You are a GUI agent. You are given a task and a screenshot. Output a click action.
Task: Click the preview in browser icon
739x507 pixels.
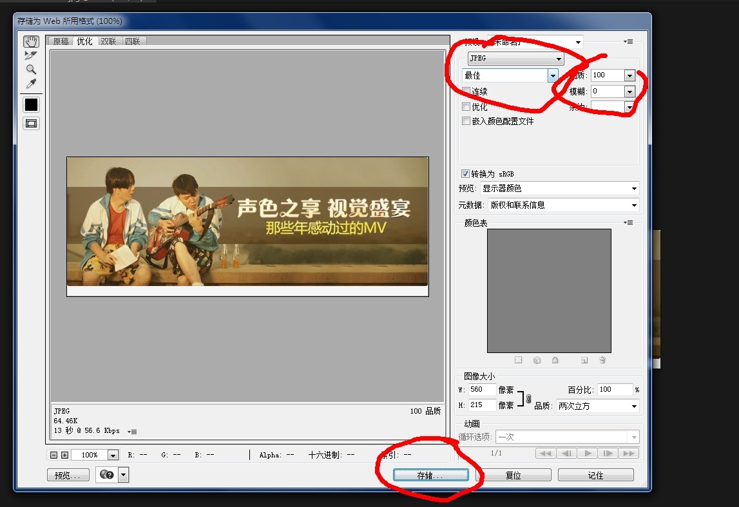point(106,475)
